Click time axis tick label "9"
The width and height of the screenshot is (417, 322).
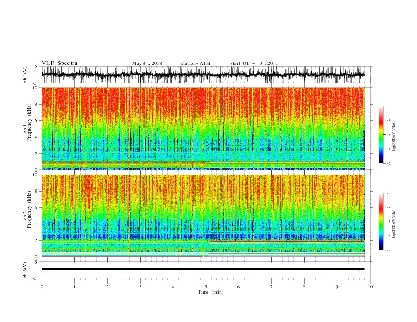[337, 287]
